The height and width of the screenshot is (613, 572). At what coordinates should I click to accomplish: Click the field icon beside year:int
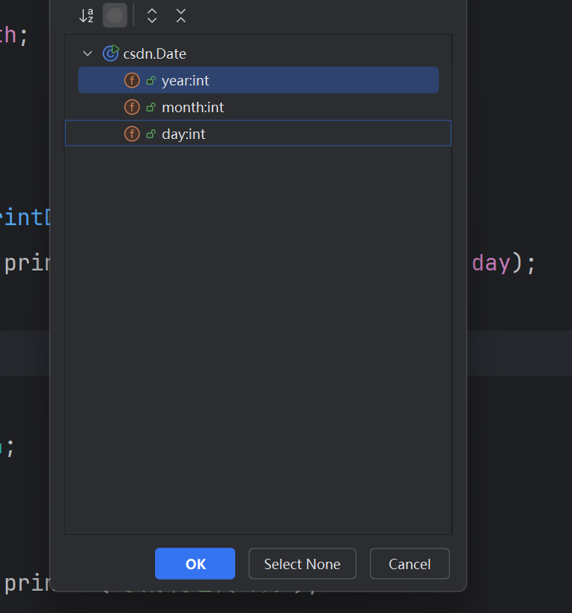(x=132, y=80)
